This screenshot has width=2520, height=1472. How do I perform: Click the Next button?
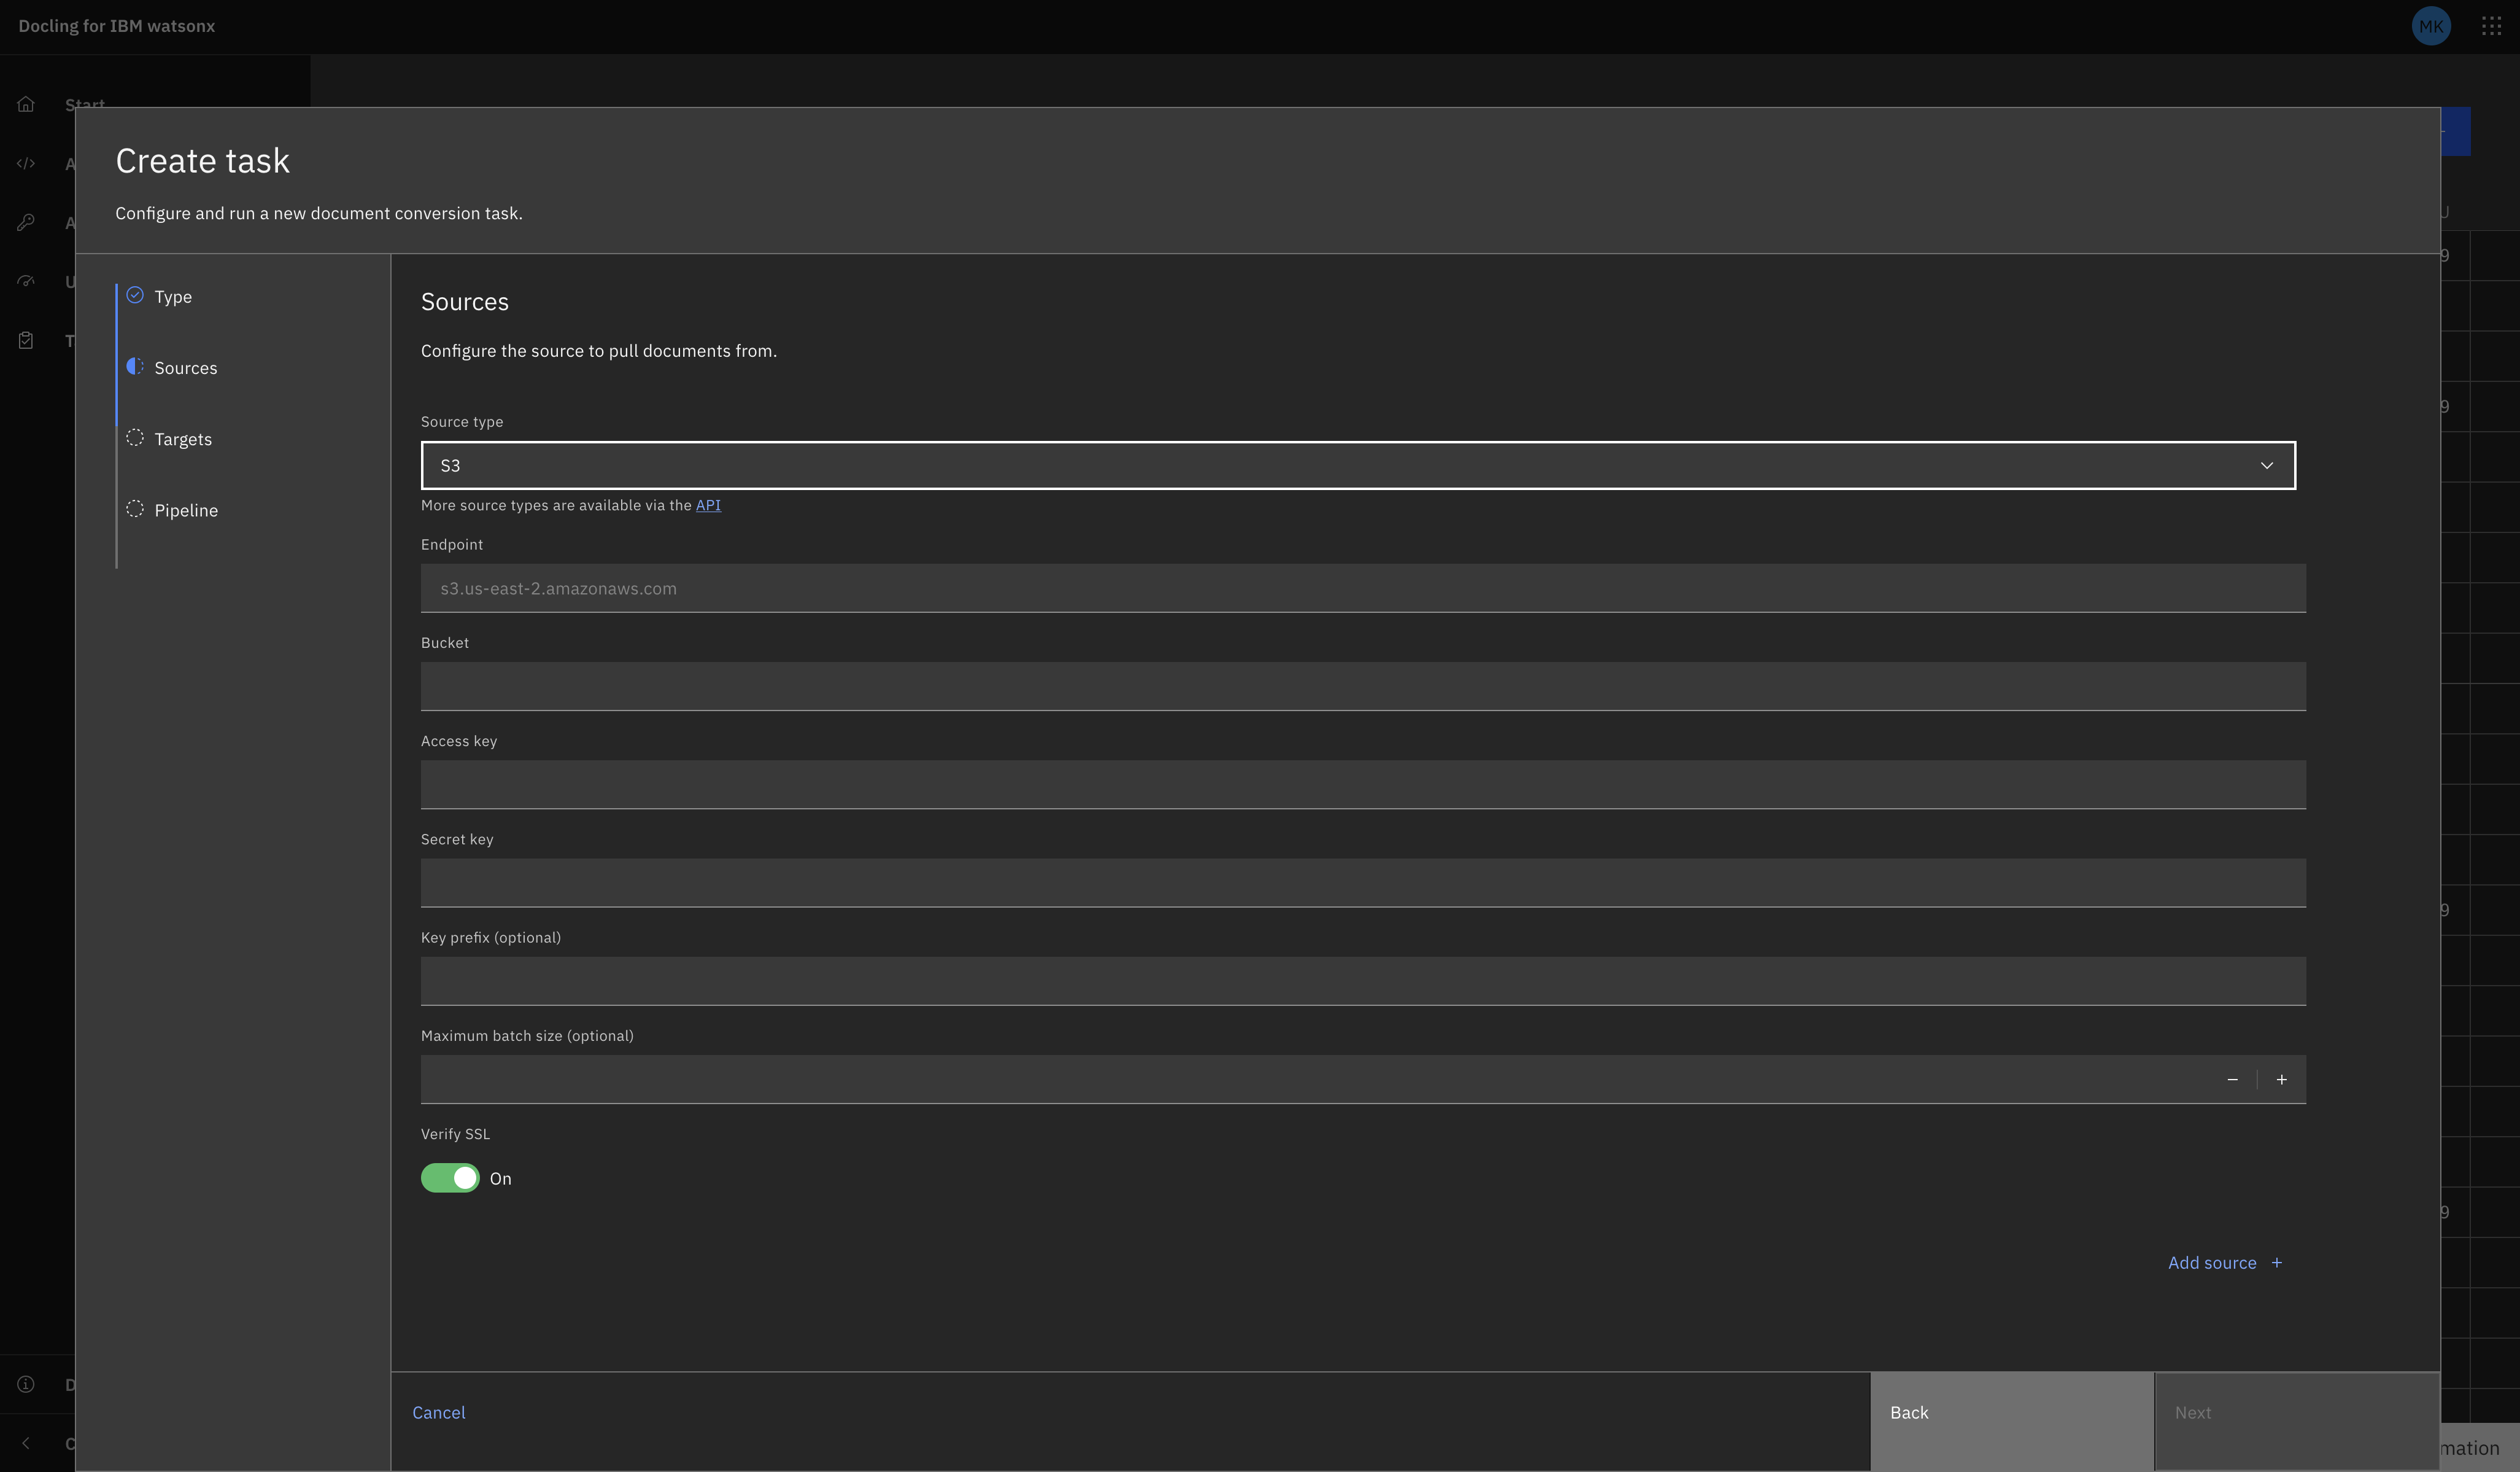[x=2297, y=1421]
